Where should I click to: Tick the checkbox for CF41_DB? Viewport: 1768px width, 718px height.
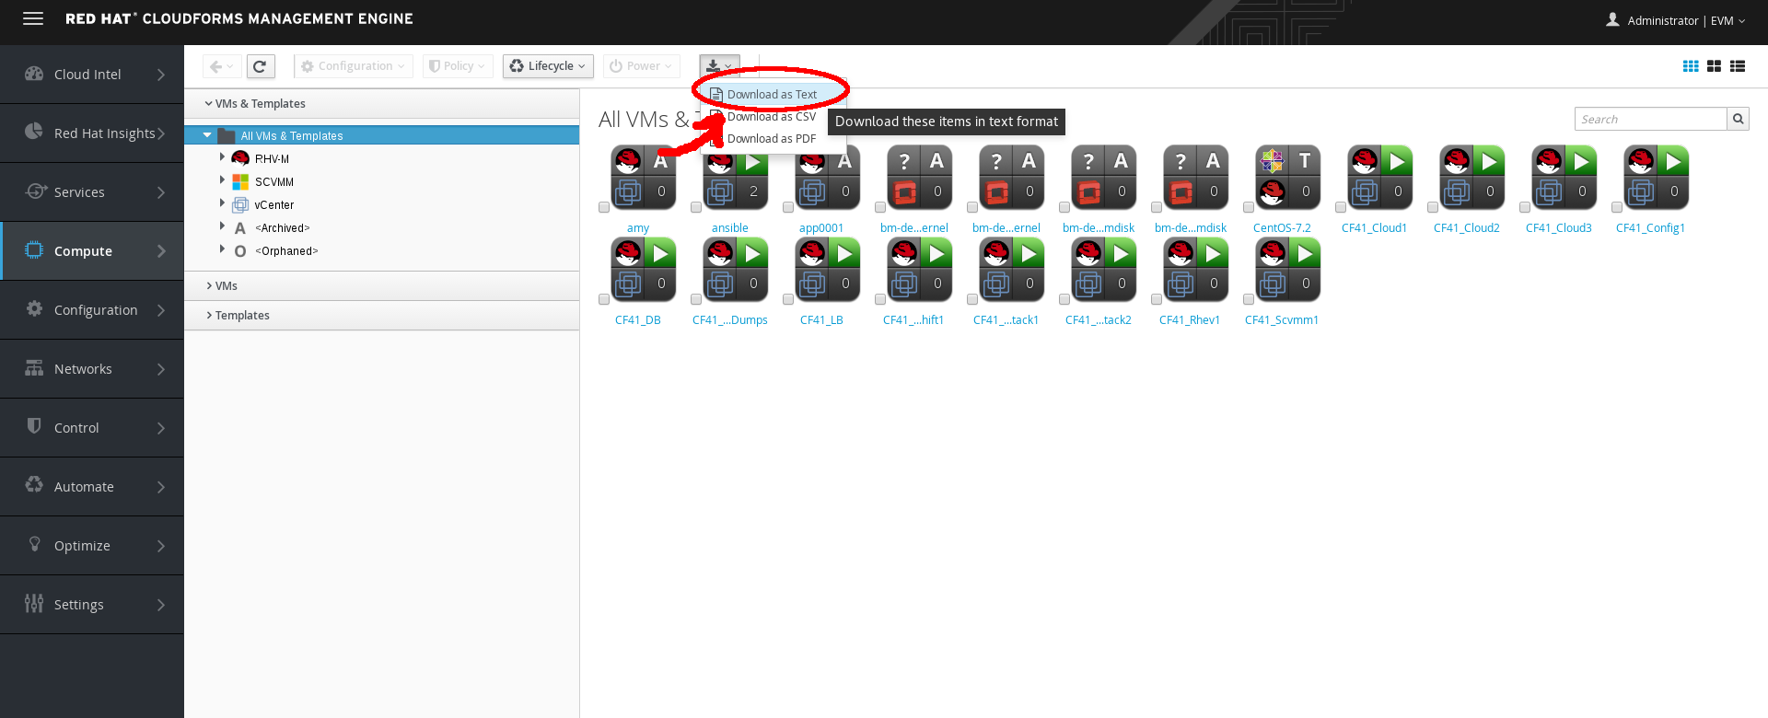point(604,299)
